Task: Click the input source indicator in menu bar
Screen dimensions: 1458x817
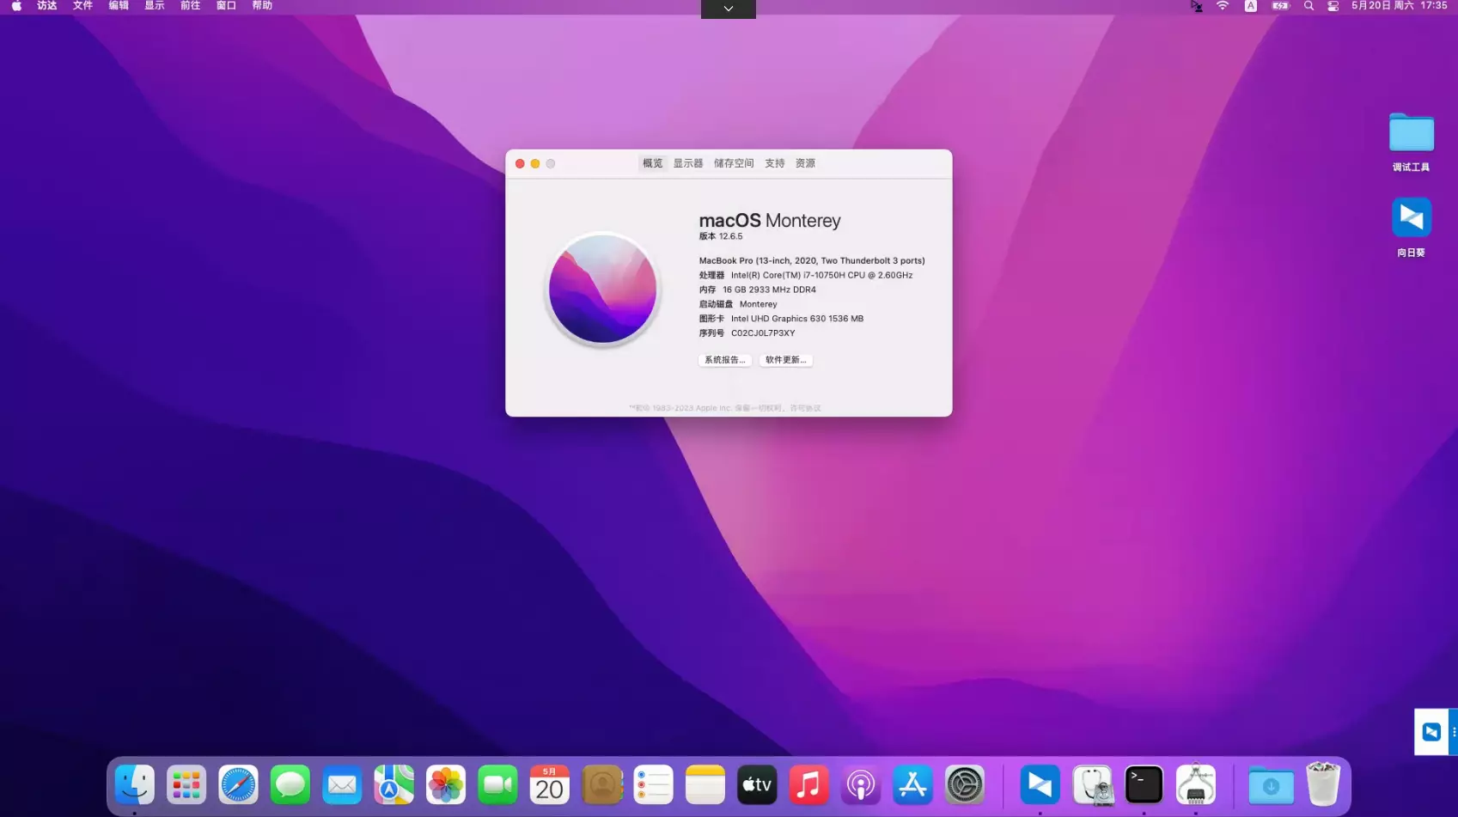Action: [x=1250, y=6]
